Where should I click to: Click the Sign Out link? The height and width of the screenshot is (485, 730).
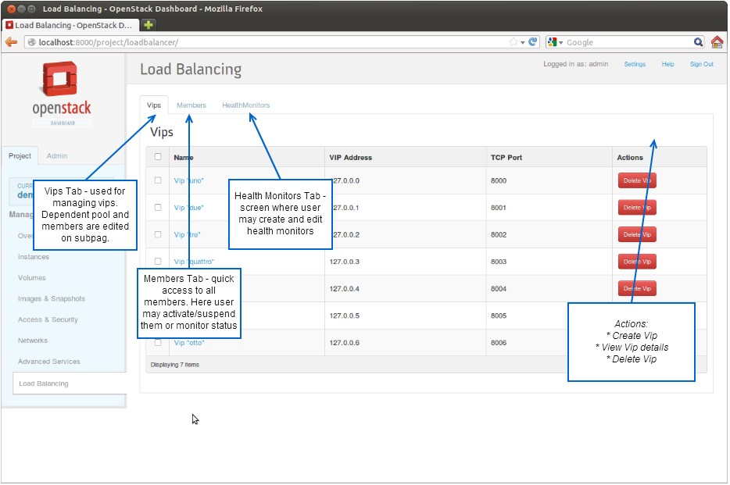701,64
